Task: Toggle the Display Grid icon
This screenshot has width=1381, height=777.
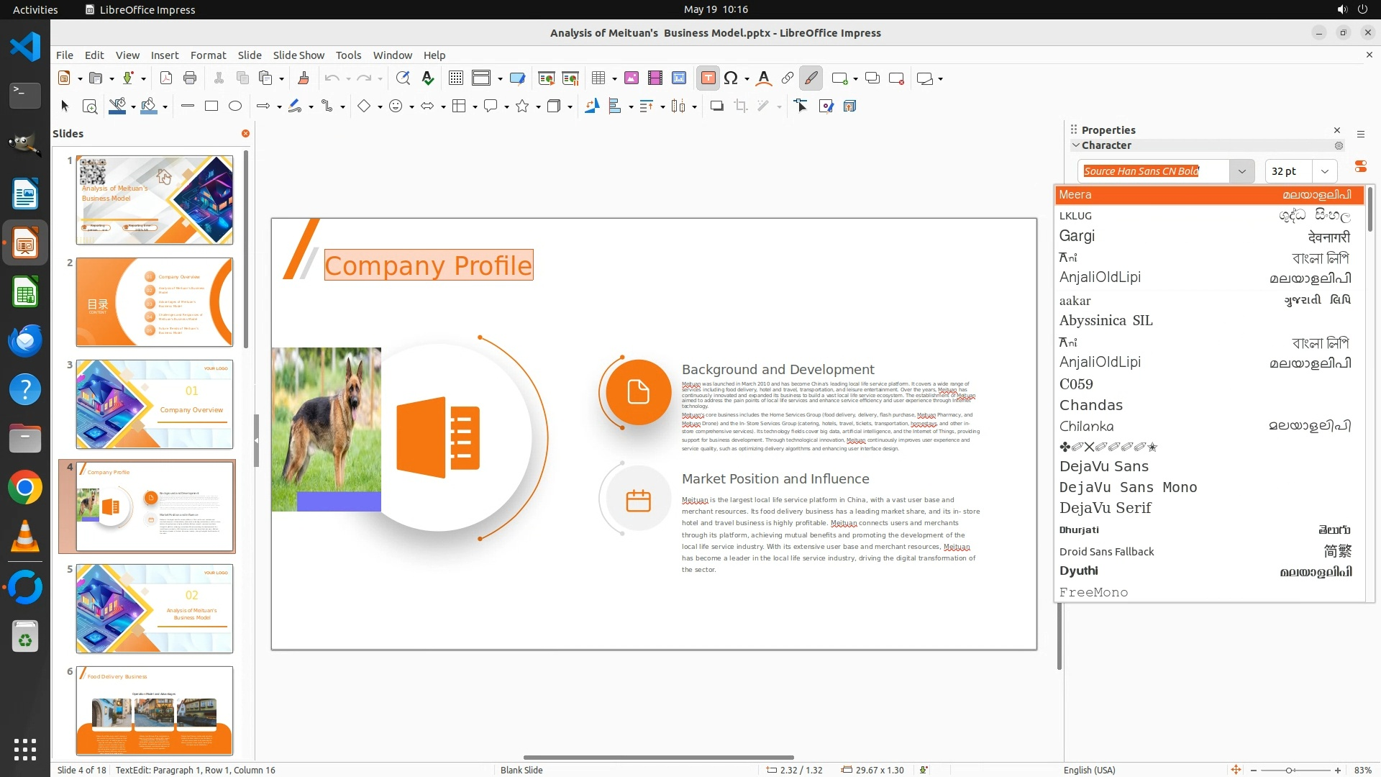Action: click(x=455, y=78)
